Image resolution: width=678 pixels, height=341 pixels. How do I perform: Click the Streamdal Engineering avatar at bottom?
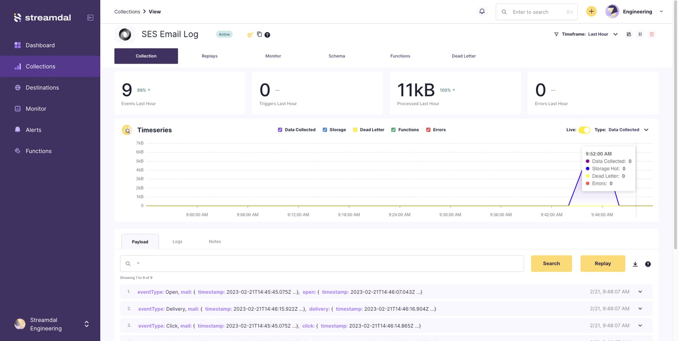tap(20, 324)
